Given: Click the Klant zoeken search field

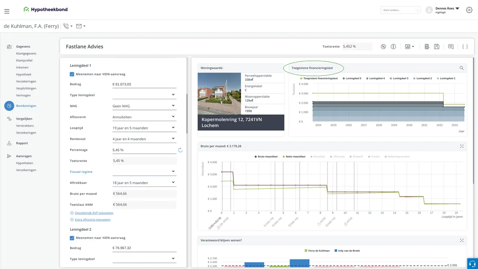Looking at the screenshot, I should click(400, 10).
